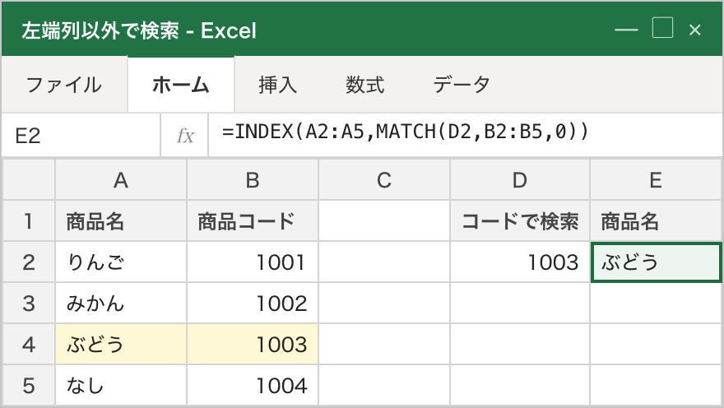Select row 3 header
Image resolution: width=724 pixels, height=408 pixels.
click(x=29, y=303)
